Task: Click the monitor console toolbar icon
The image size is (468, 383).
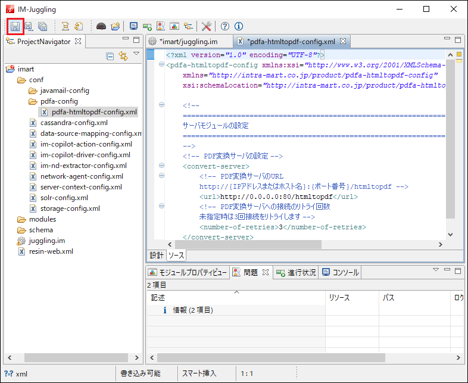Action: (x=133, y=26)
